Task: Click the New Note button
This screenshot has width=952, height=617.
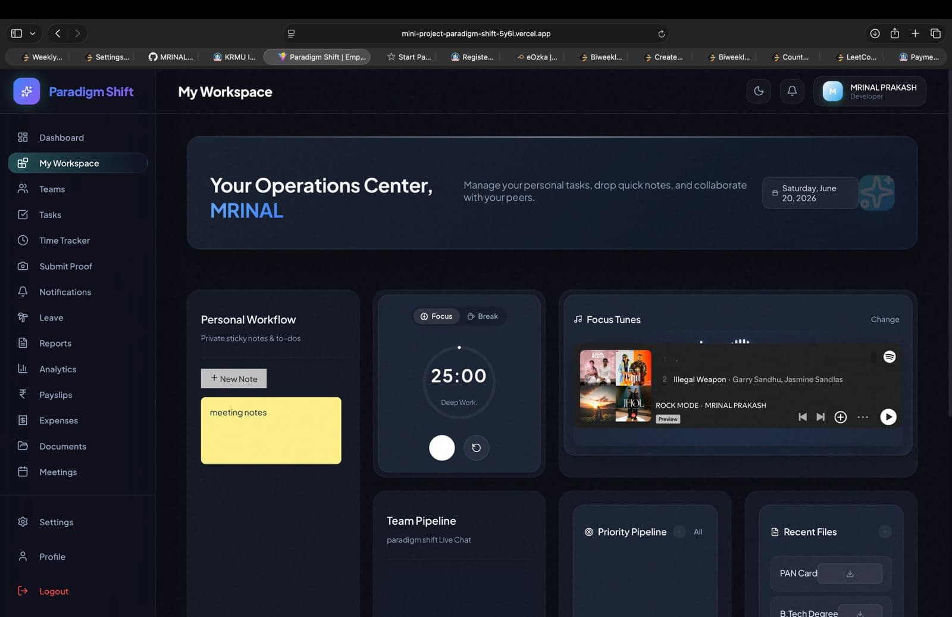Action: point(234,379)
